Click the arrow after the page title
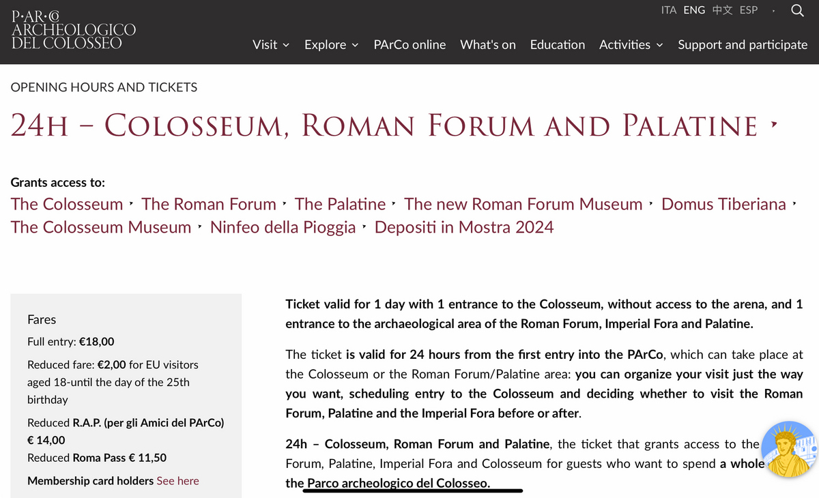This screenshot has width=819, height=498. point(773,126)
